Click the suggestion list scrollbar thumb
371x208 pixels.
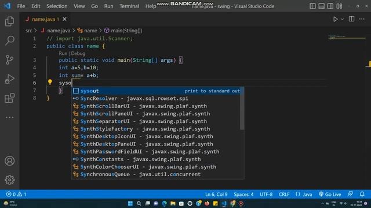point(242,109)
